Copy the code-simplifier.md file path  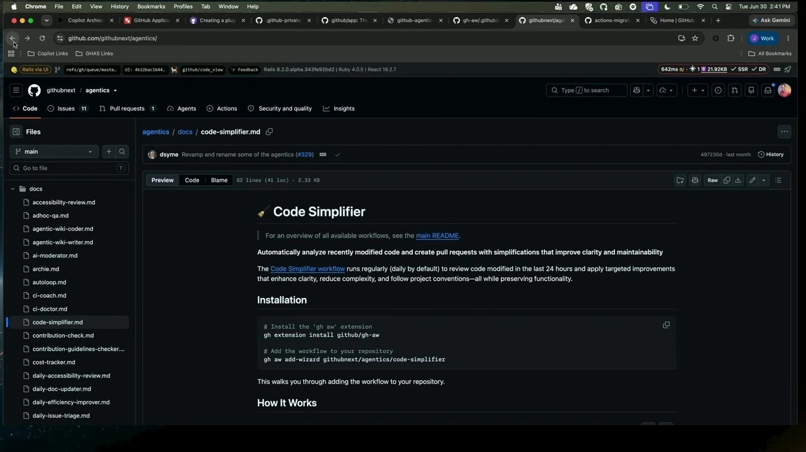click(269, 132)
